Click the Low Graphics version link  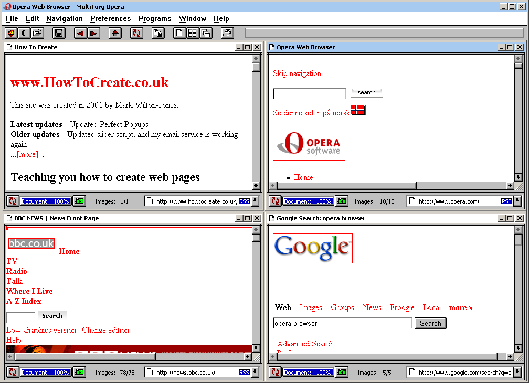pos(41,330)
